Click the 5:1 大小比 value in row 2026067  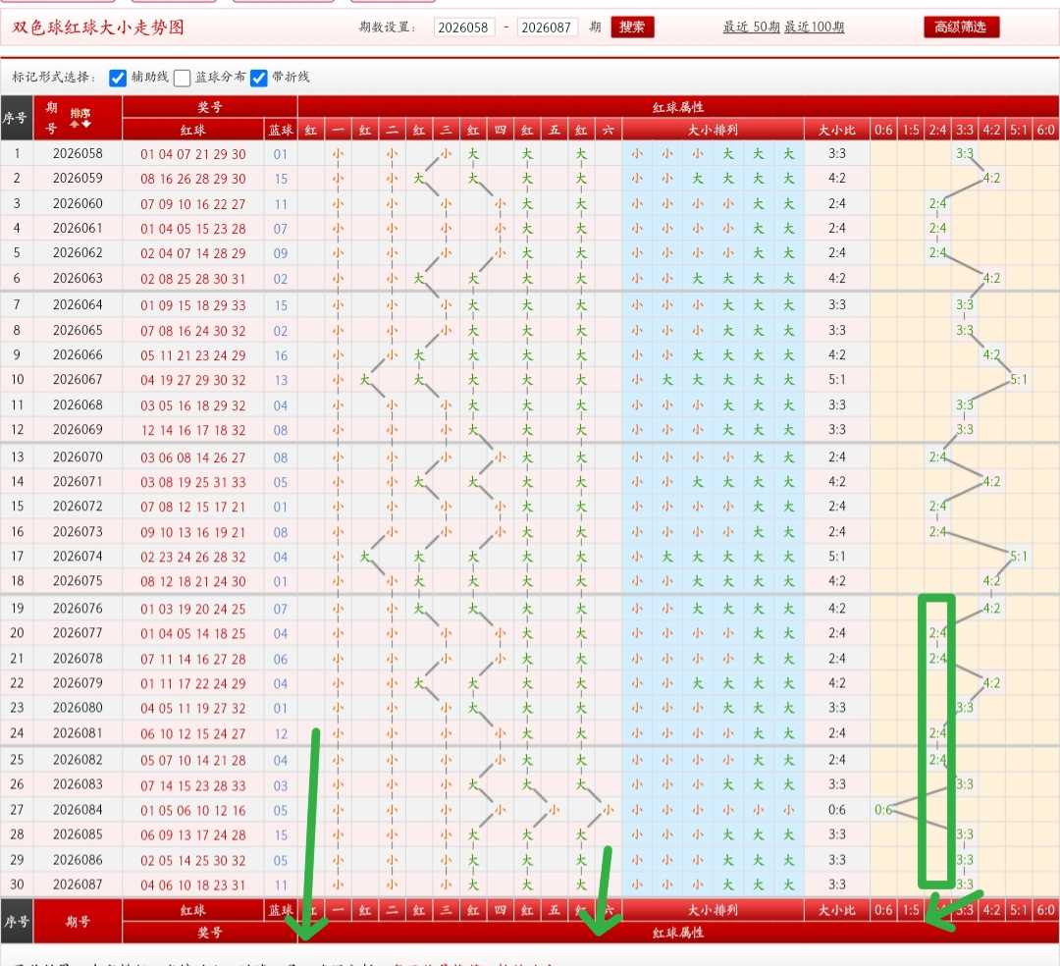click(837, 380)
